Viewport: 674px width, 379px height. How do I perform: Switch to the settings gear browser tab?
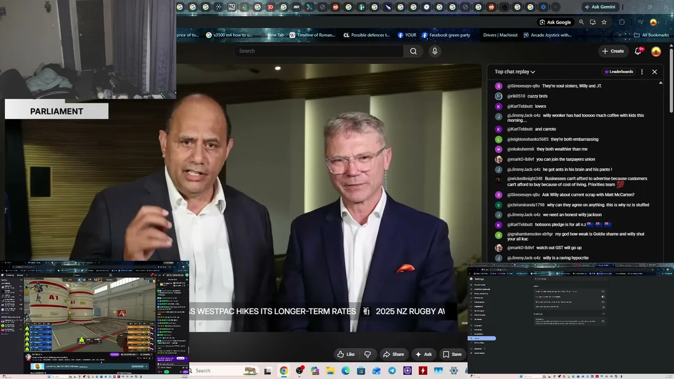(543, 7)
